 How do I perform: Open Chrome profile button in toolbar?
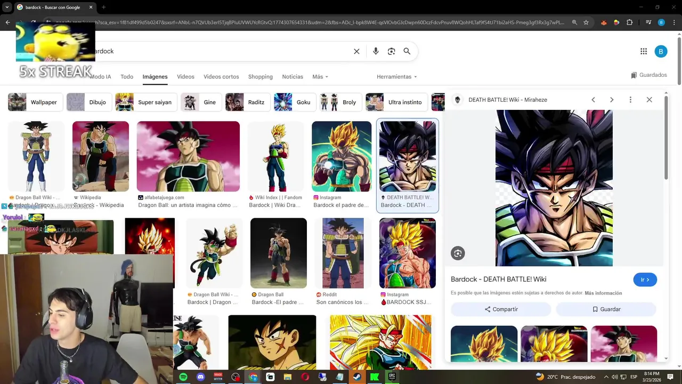tap(661, 22)
